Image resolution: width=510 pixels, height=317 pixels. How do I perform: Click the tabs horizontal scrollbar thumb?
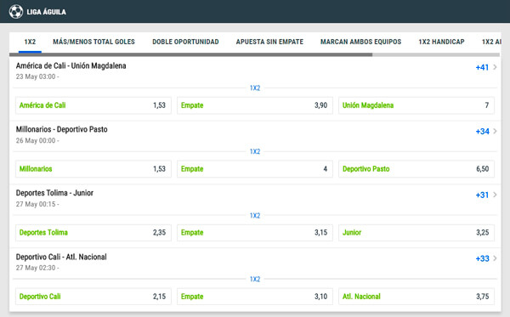point(191,54)
